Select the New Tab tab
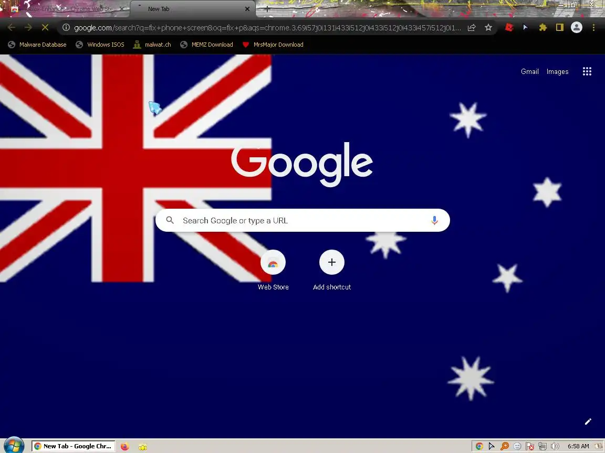Image resolution: width=605 pixels, height=453 pixels. click(190, 9)
